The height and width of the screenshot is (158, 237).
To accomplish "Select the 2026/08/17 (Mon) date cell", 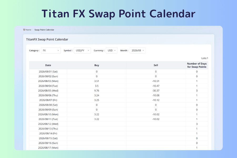I will point(48,148).
